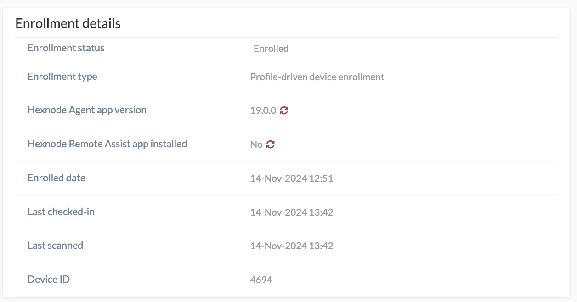Refresh the Hexnode Agent app version

pyautogui.click(x=284, y=110)
